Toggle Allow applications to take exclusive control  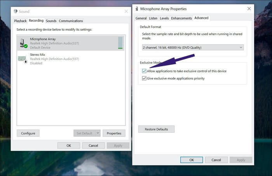click(144, 71)
